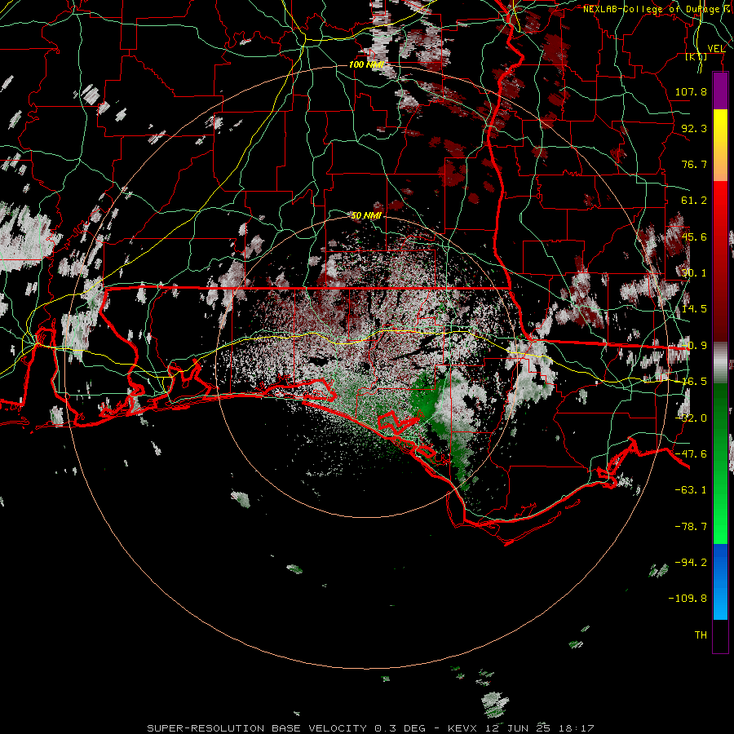Click the '50 NMI' range ring label

pyautogui.click(x=366, y=215)
